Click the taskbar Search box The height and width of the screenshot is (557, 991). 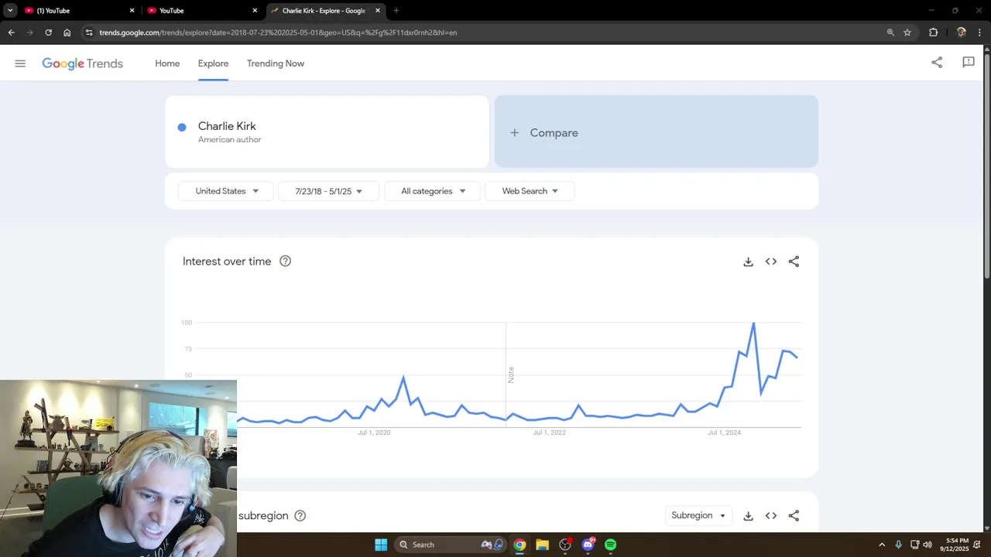tap(451, 545)
